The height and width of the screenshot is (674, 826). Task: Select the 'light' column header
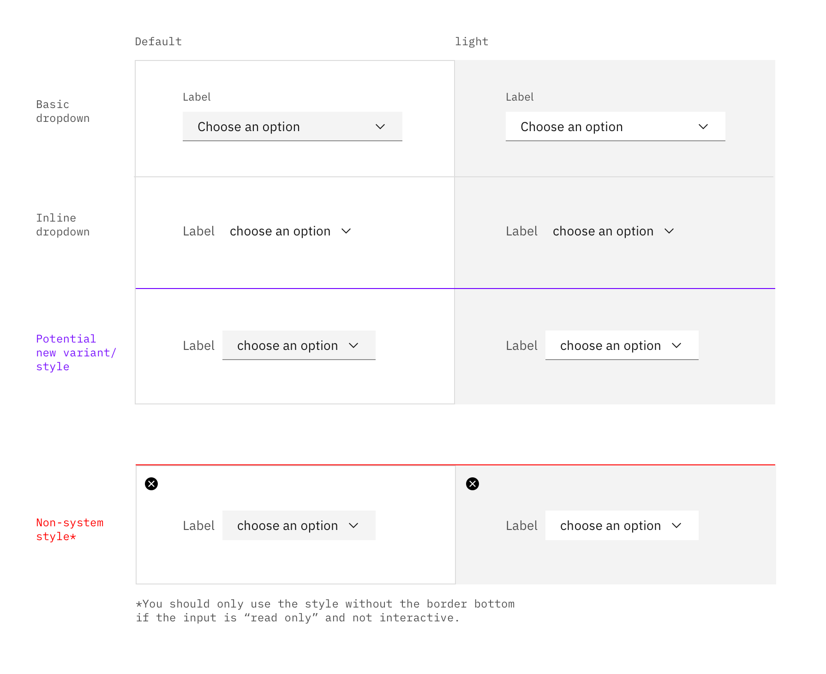pos(472,41)
